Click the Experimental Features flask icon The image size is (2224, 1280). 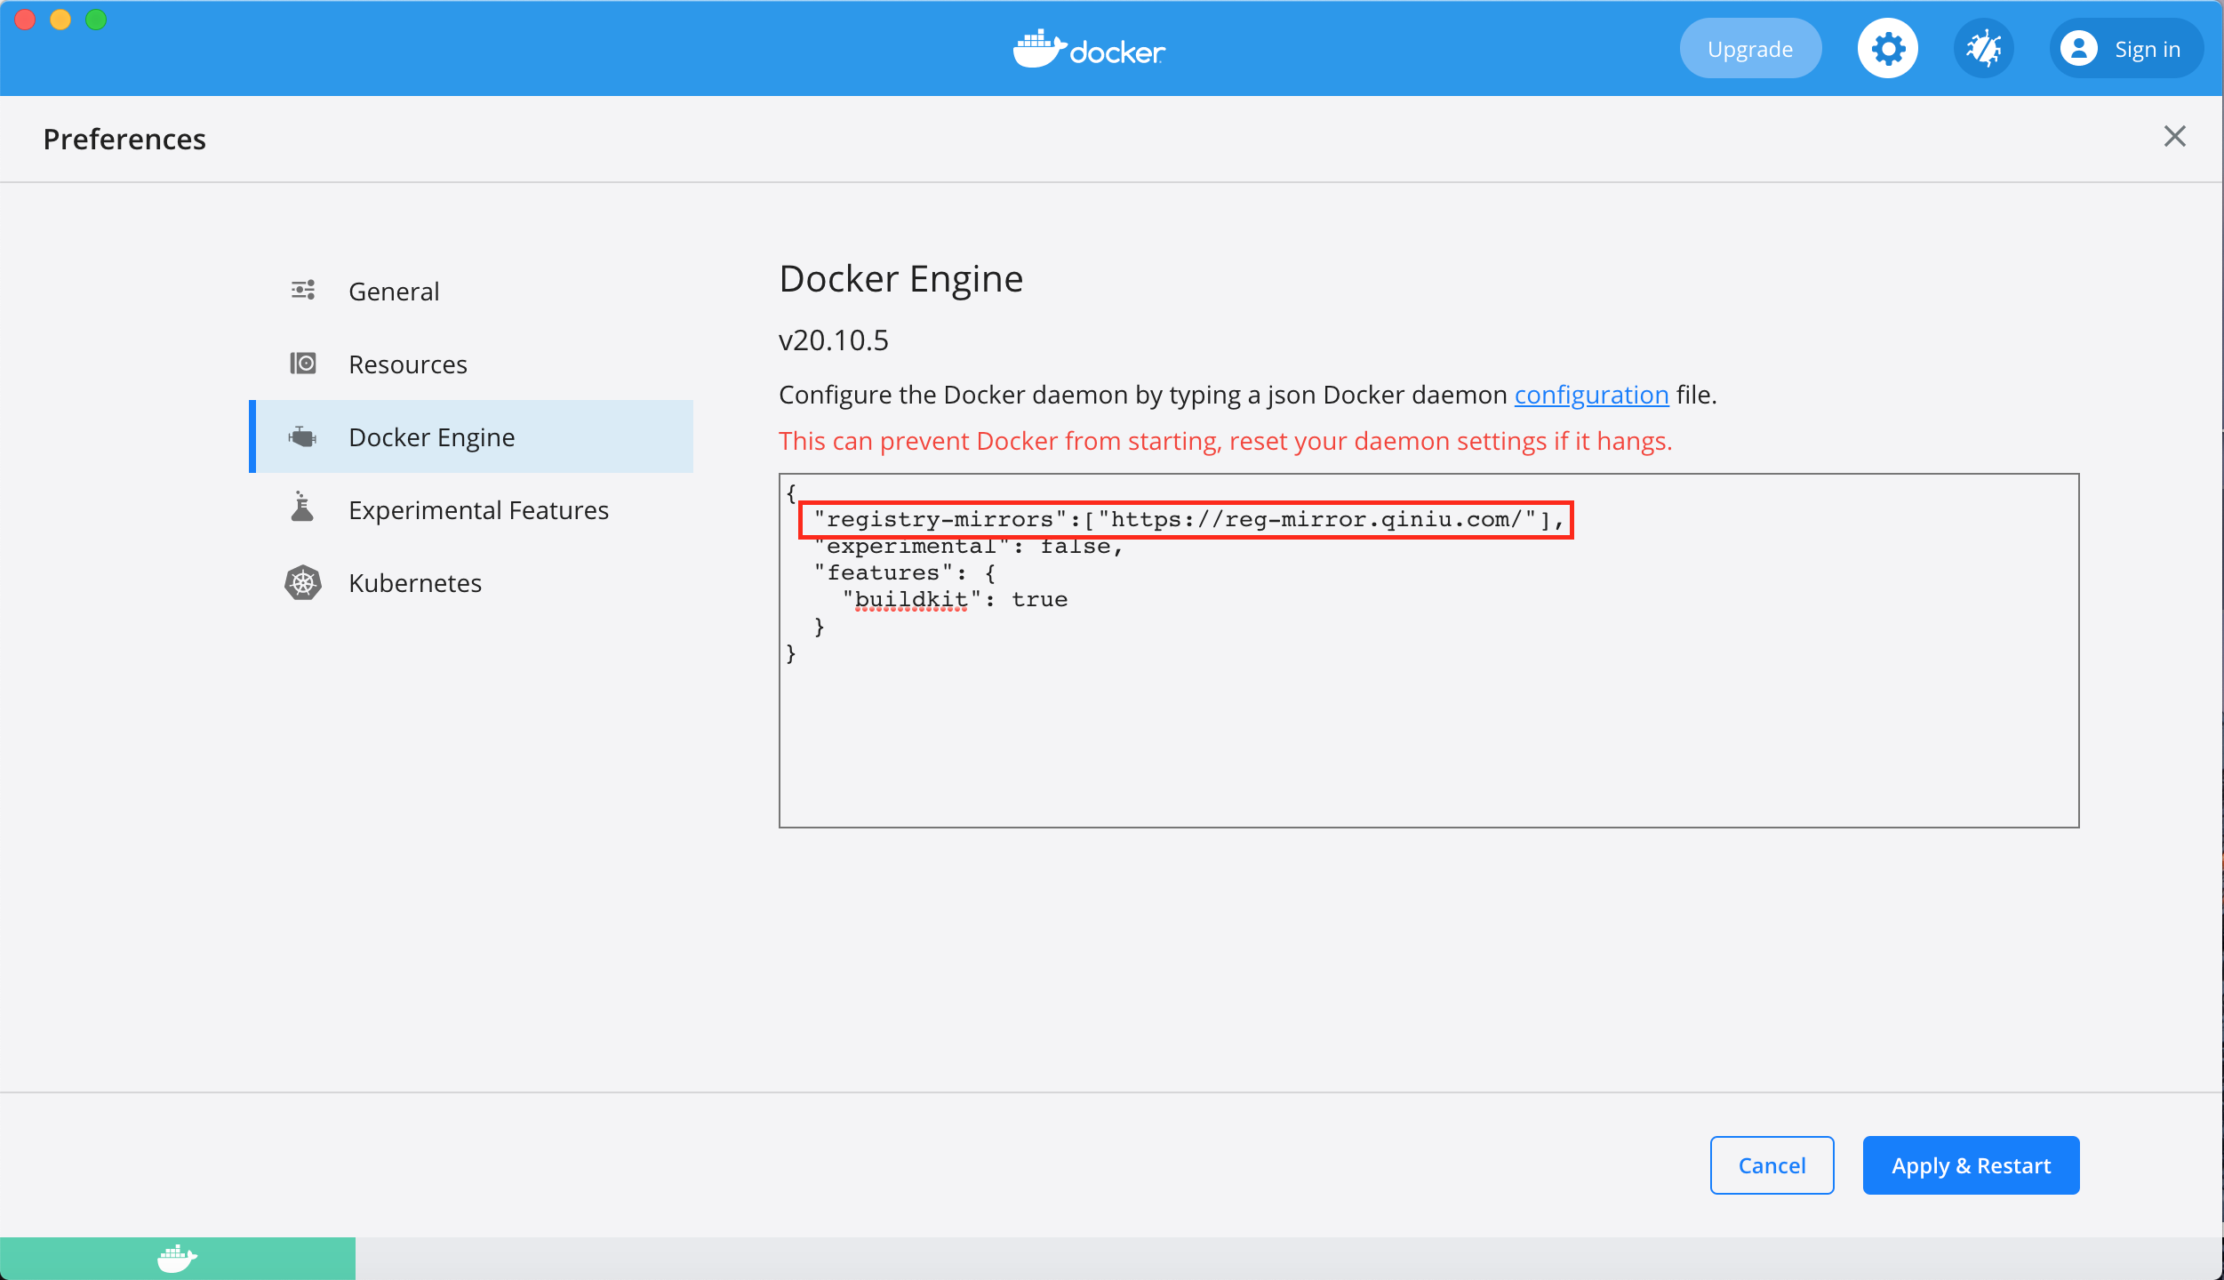click(303, 507)
